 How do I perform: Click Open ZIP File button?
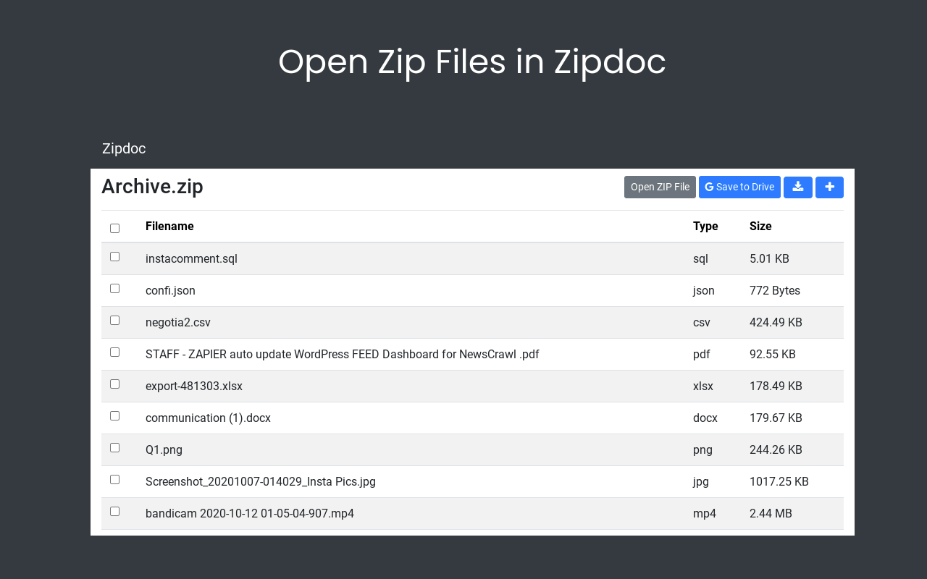point(660,187)
